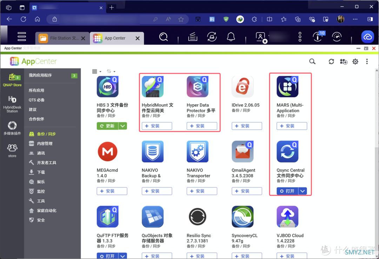This screenshot has width=379, height=259.
Task: Select HybridDesk Station in sidebar
Action: (x=12, y=104)
